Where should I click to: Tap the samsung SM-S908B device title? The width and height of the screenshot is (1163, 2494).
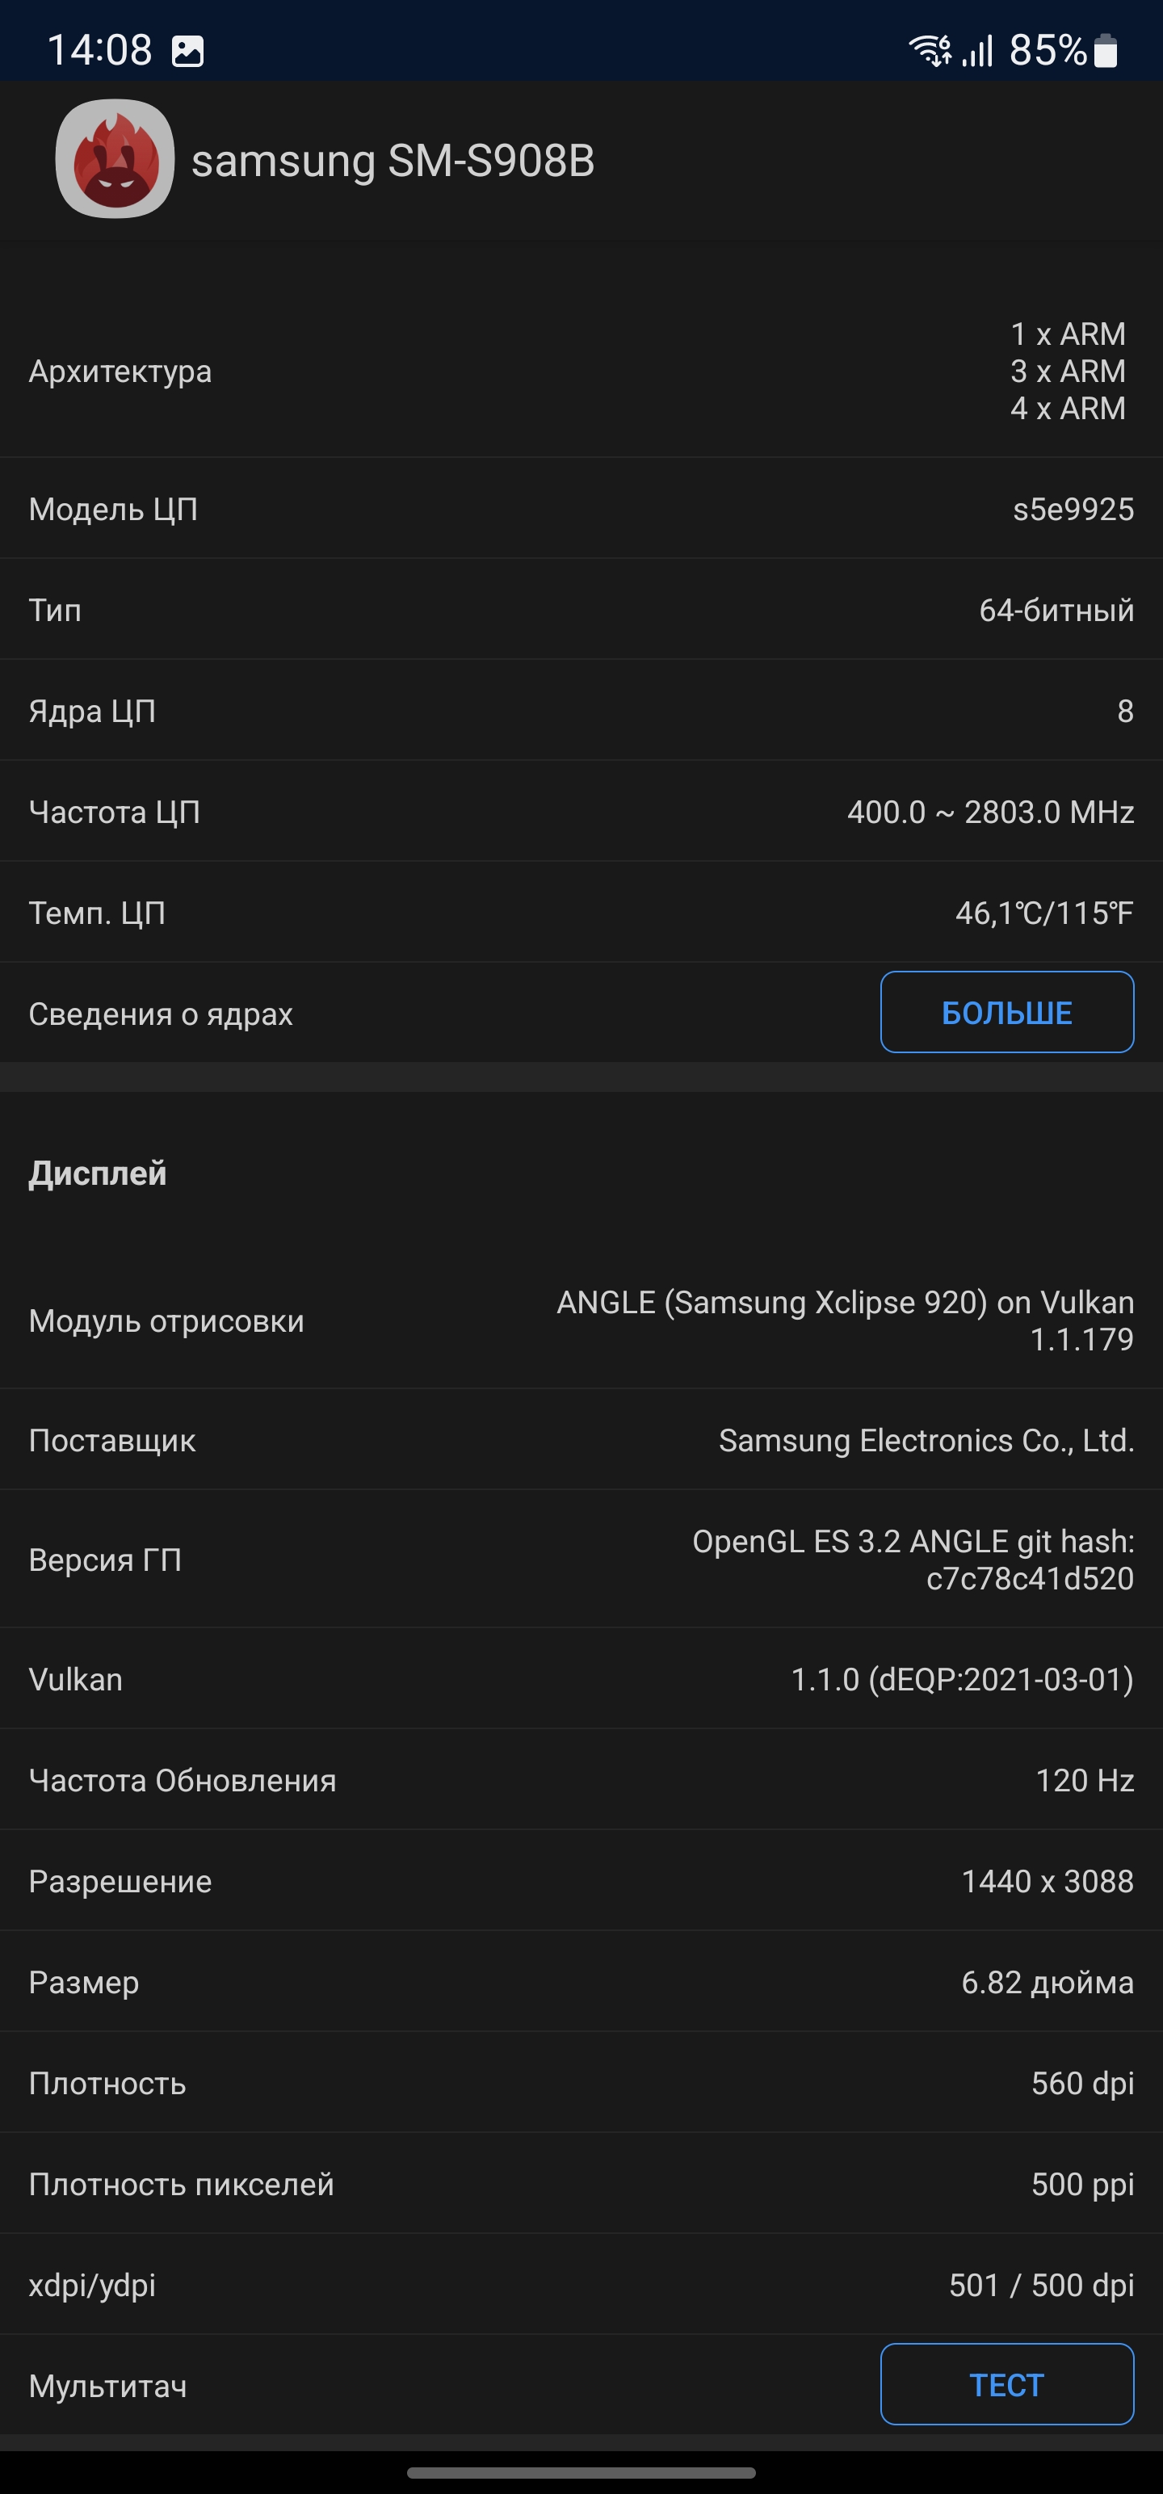coord(393,161)
